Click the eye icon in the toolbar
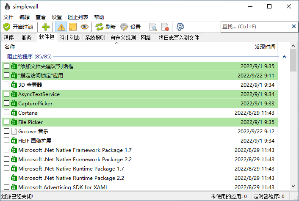 85,27
